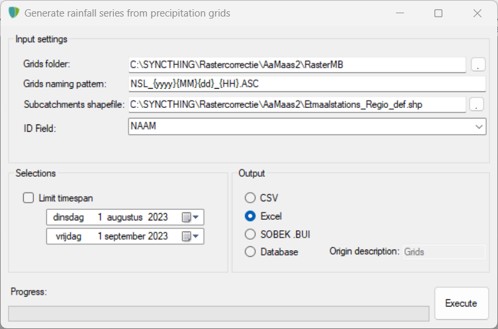
Task: Close the rainfall series dialog
Action: (477, 13)
